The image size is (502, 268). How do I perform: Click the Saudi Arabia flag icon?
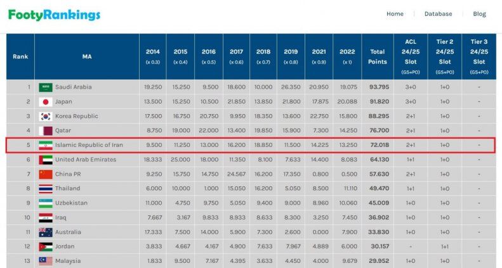pyautogui.click(x=45, y=87)
